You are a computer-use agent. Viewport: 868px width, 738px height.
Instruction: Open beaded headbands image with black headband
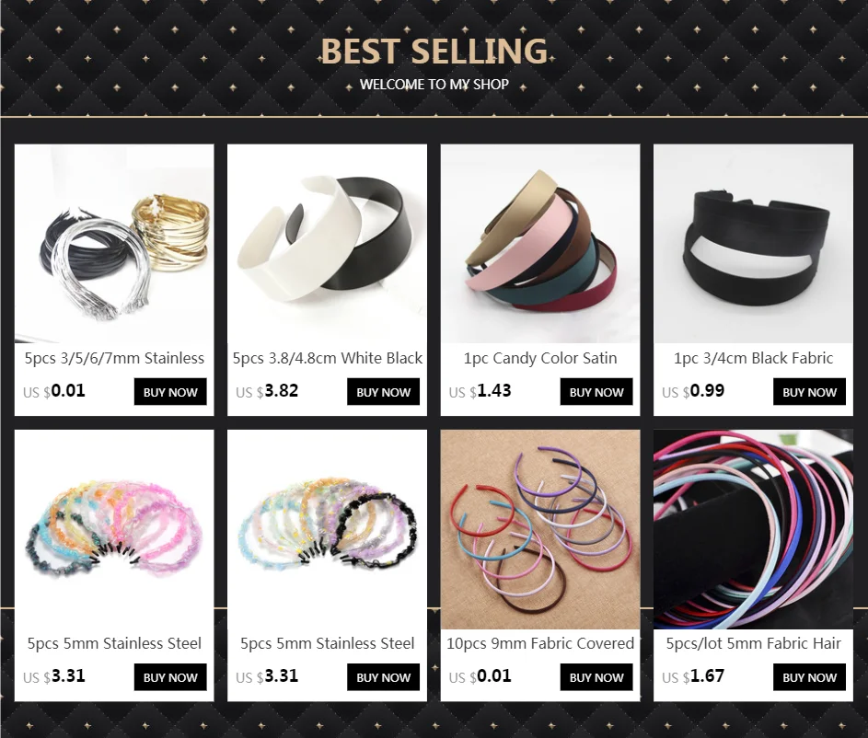[x=327, y=529]
